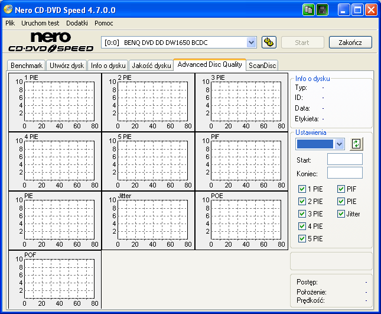The image size is (381, 314).
Task: Click the Jitter graph
Action: (148, 221)
